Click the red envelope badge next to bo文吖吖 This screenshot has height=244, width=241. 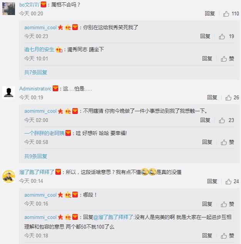click(44, 5)
